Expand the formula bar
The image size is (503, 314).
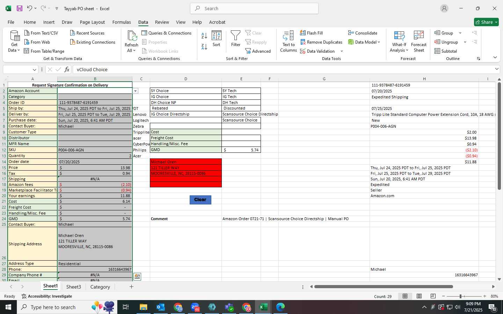[x=497, y=69]
